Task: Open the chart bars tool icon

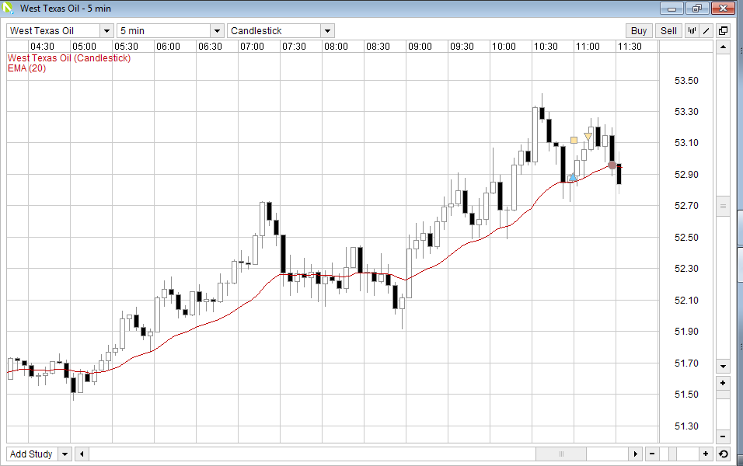Action: tap(692, 31)
